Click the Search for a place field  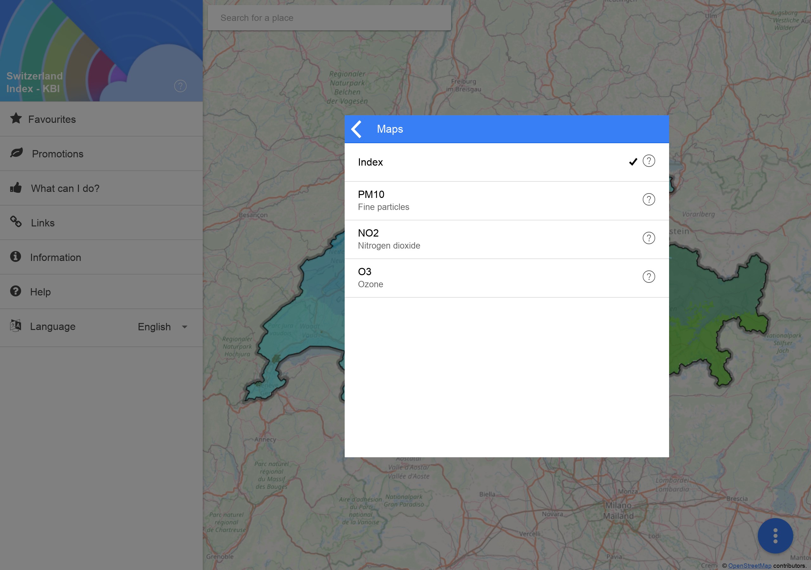[x=329, y=18]
